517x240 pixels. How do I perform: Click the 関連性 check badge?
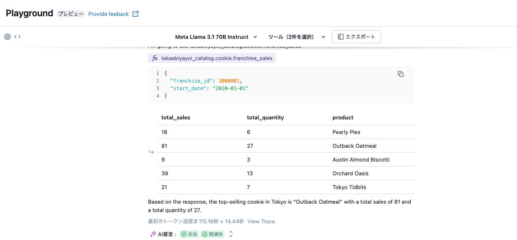212,234
